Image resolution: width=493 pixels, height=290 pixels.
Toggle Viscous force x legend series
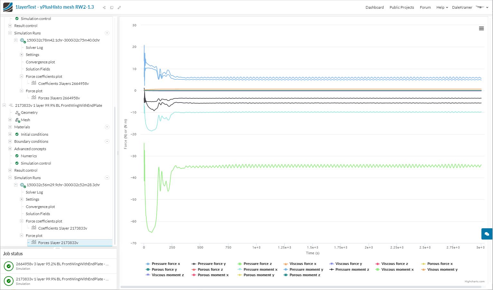coord(303,264)
